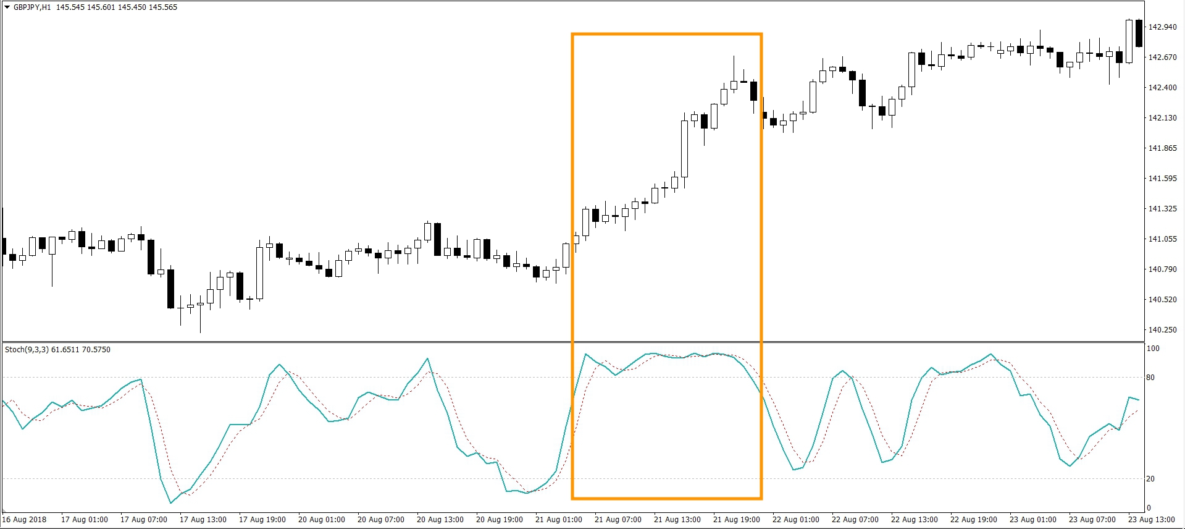Click the GBPJPY,H1 chart symbol title

[x=32, y=7]
